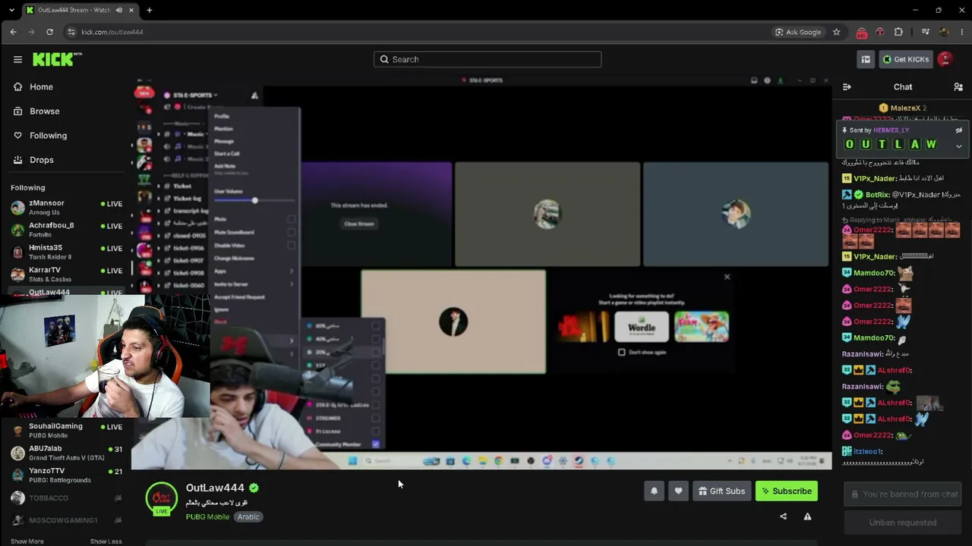Go back in the browser

[13, 32]
